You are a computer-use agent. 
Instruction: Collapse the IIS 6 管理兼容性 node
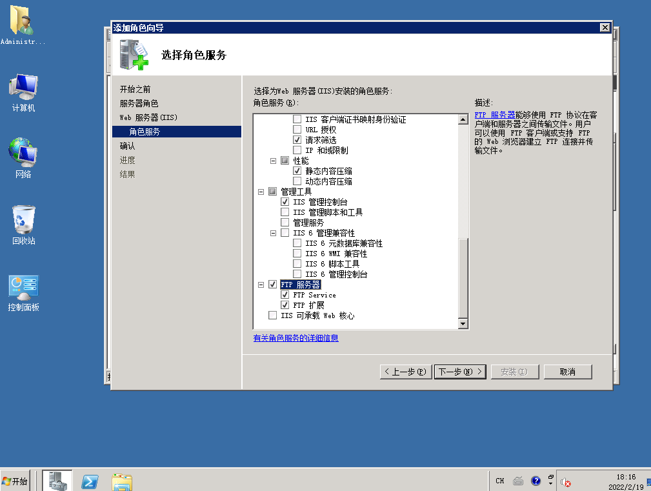click(x=273, y=233)
